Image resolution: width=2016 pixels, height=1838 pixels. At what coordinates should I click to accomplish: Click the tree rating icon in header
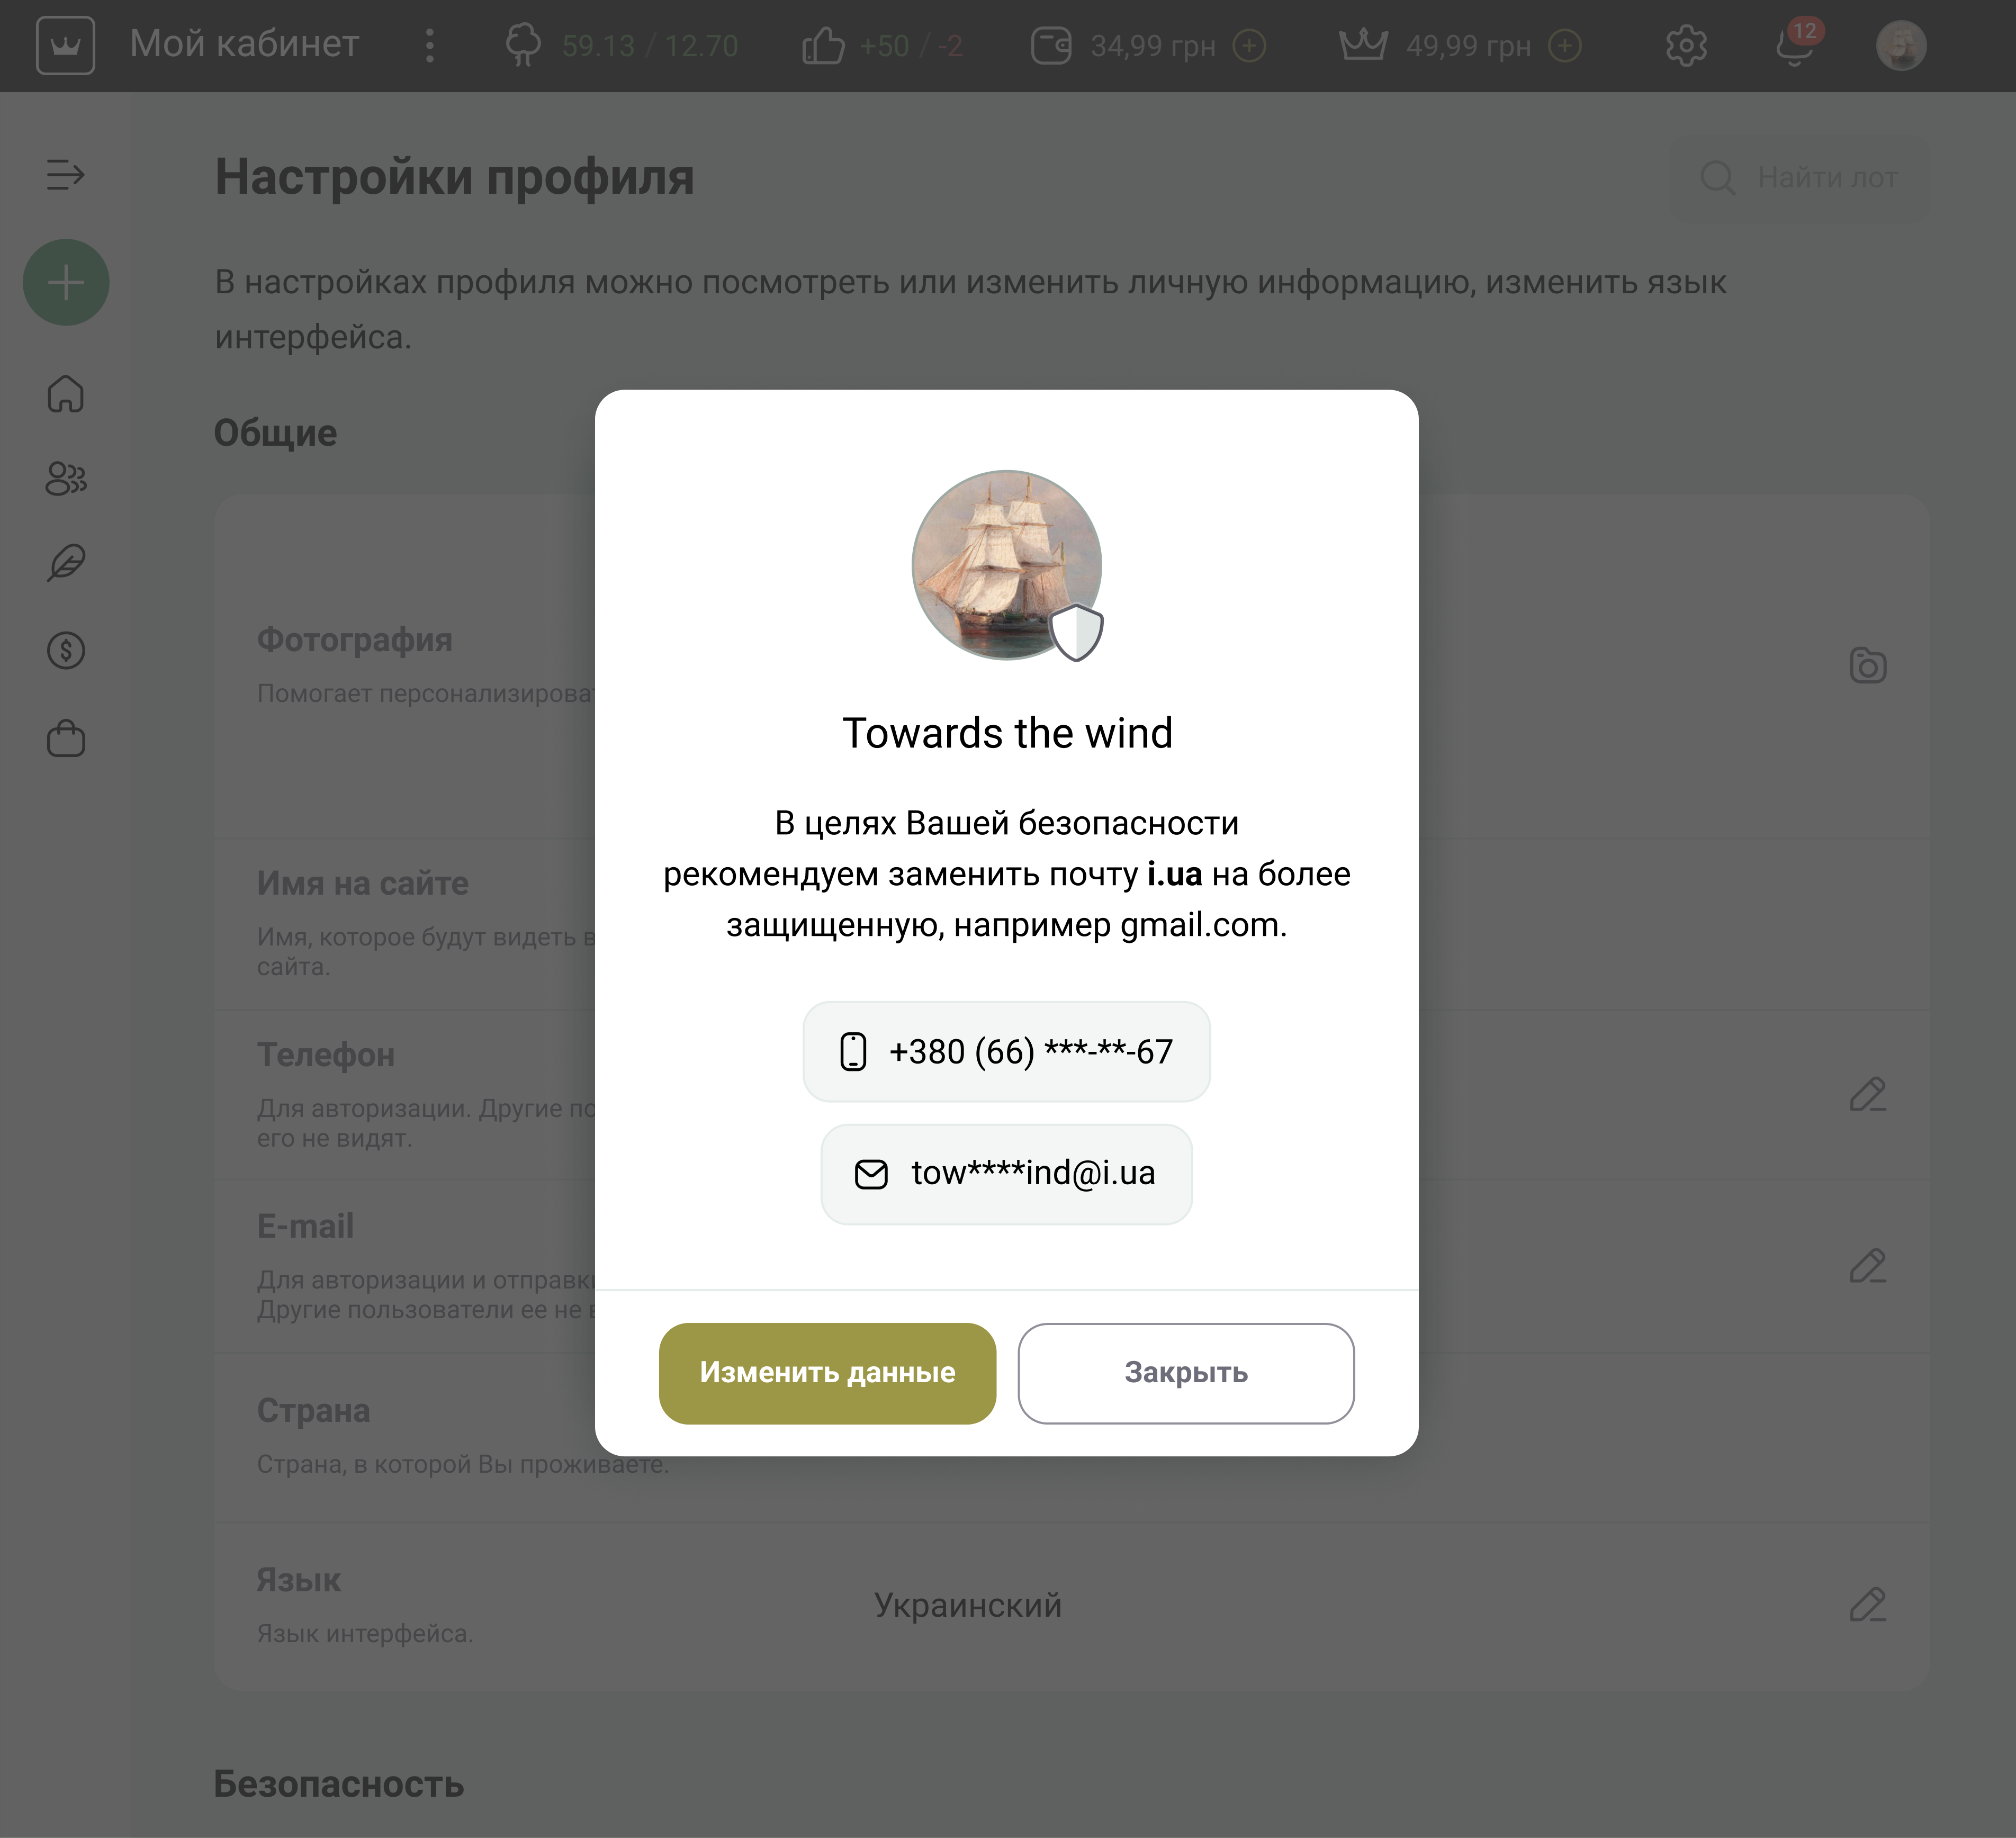pyautogui.click(x=523, y=45)
